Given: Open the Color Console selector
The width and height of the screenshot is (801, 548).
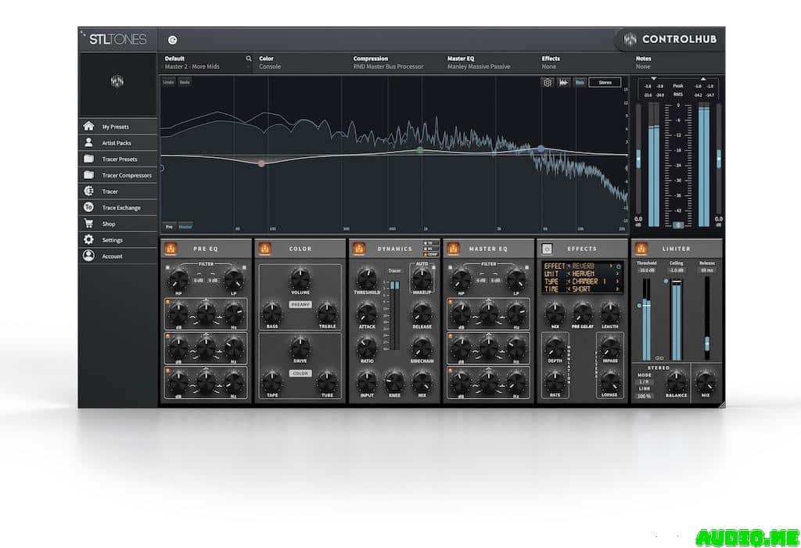Looking at the screenshot, I should [x=301, y=63].
